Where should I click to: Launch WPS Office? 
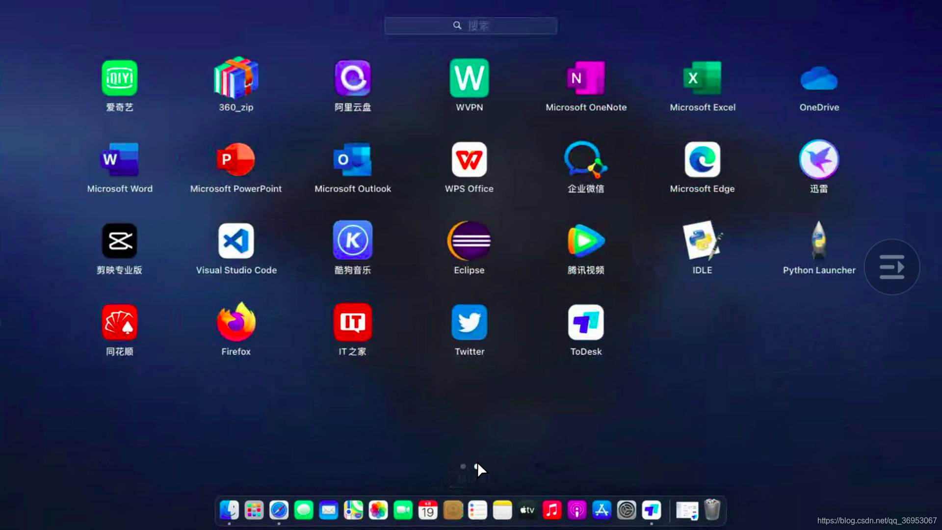(470, 159)
